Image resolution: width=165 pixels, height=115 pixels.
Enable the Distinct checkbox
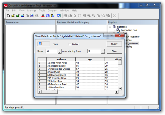[70, 44]
